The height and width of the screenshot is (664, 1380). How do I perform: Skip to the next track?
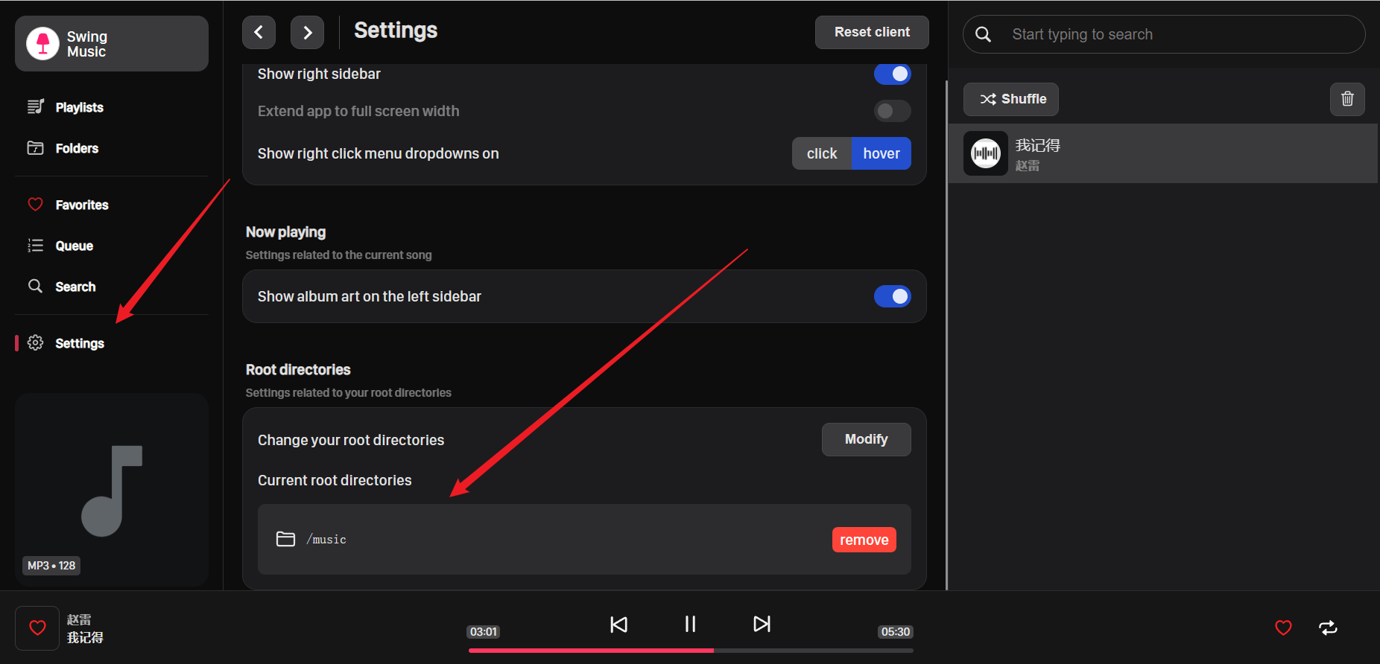(x=762, y=624)
